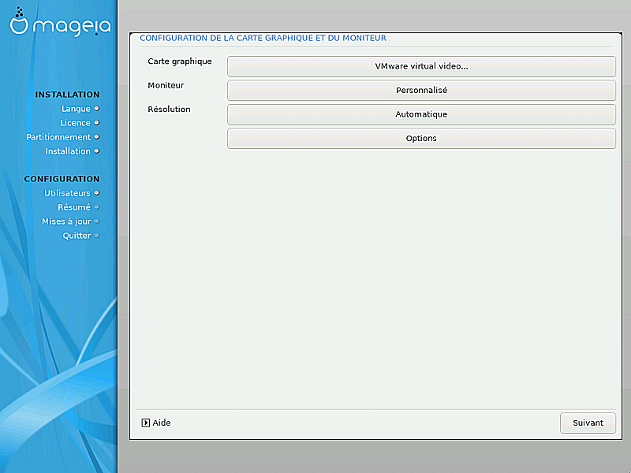Click the Carte graphique label
This screenshot has height=473, width=631.
[180, 61]
